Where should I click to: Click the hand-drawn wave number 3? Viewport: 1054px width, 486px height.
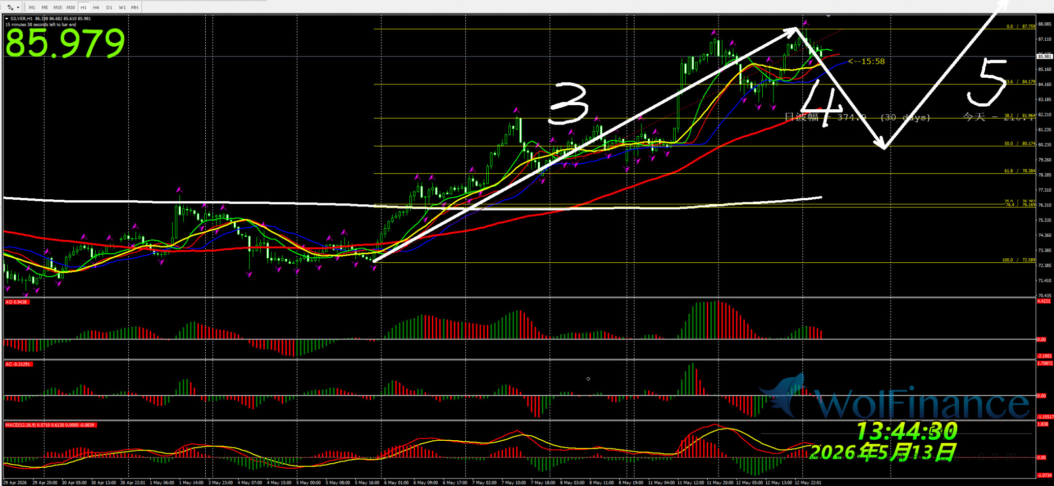(568, 104)
